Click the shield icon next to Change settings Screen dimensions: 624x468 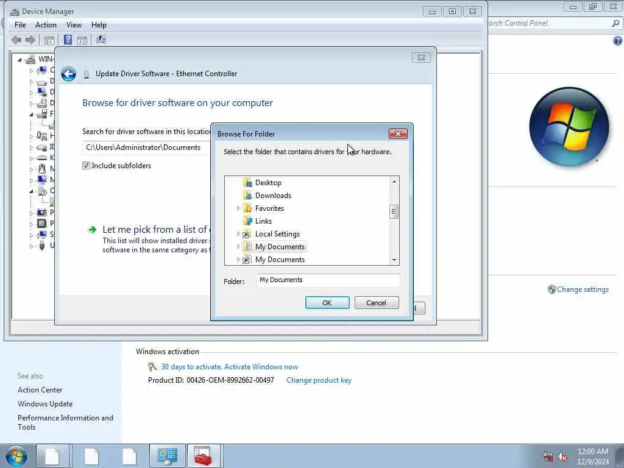pyautogui.click(x=551, y=289)
